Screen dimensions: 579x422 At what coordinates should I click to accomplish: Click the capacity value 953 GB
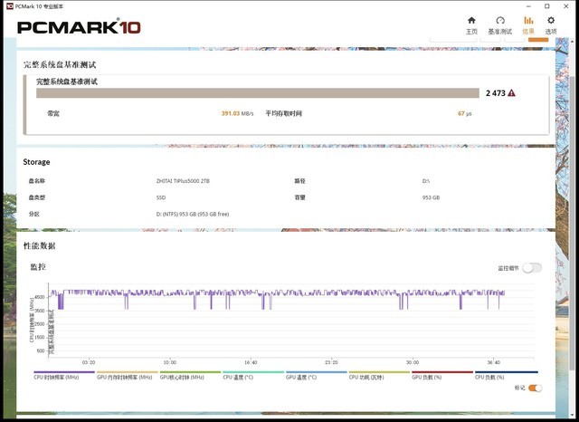coord(431,197)
